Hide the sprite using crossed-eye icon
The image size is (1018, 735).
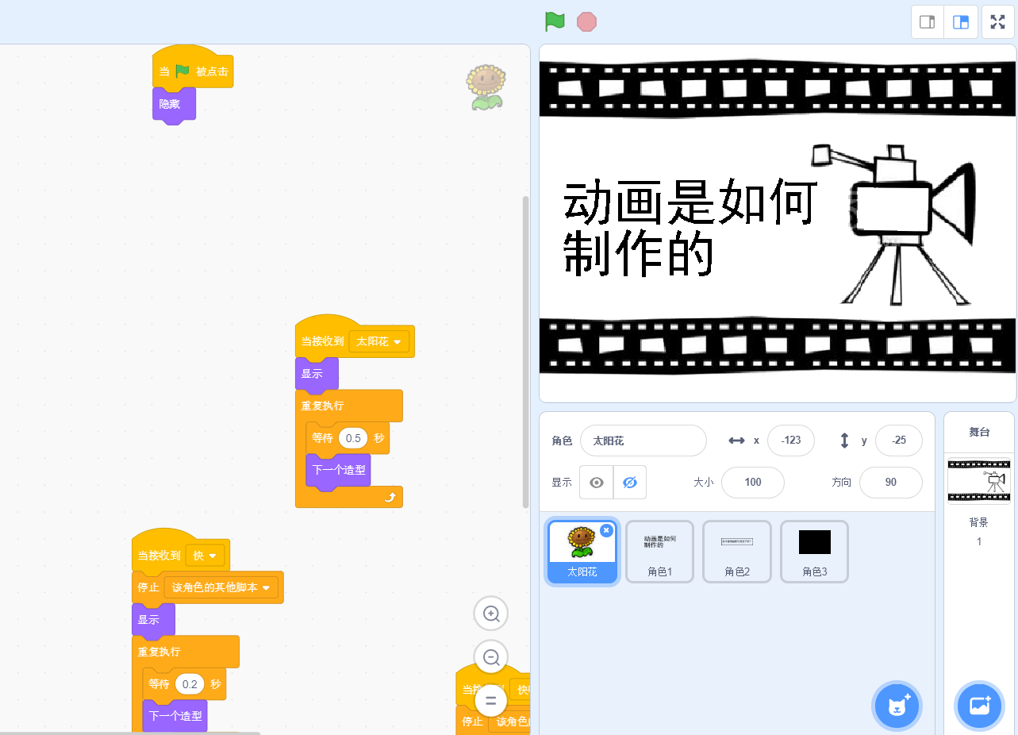pos(630,483)
